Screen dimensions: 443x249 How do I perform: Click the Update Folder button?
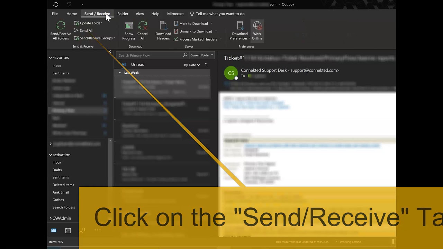[x=88, y=23]
